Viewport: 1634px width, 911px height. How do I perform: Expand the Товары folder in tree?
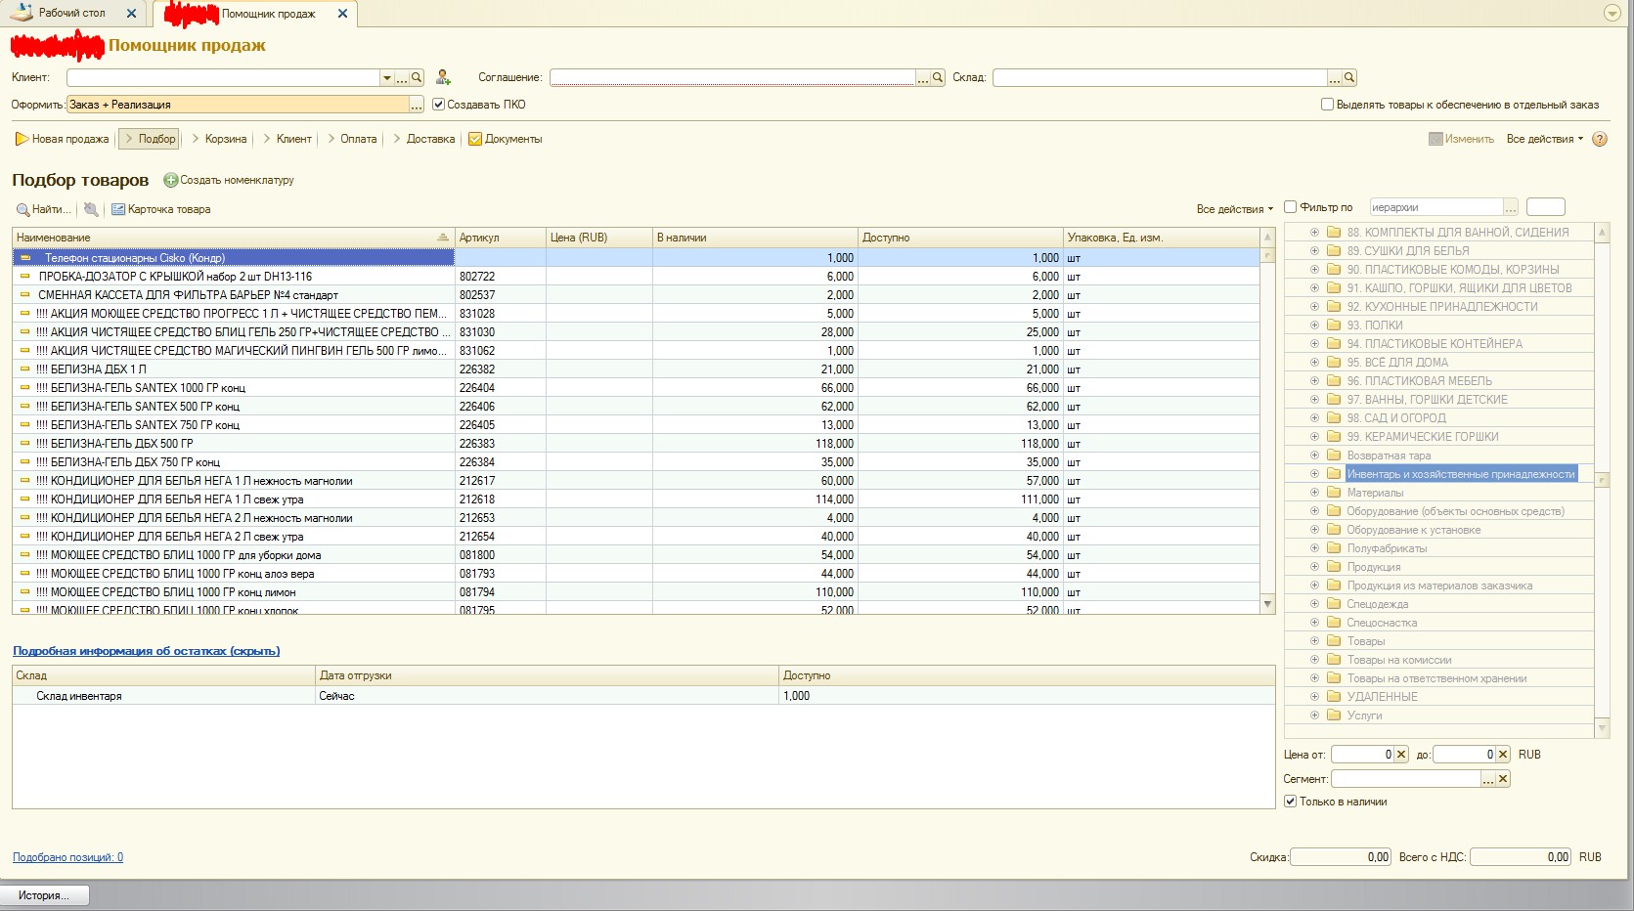coord(1314,641)
